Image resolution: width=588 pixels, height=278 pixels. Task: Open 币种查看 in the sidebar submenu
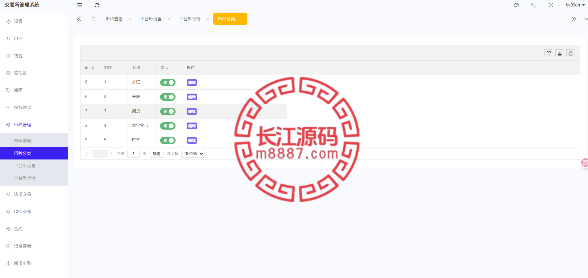pyautogui.click(x=34, y=141)
